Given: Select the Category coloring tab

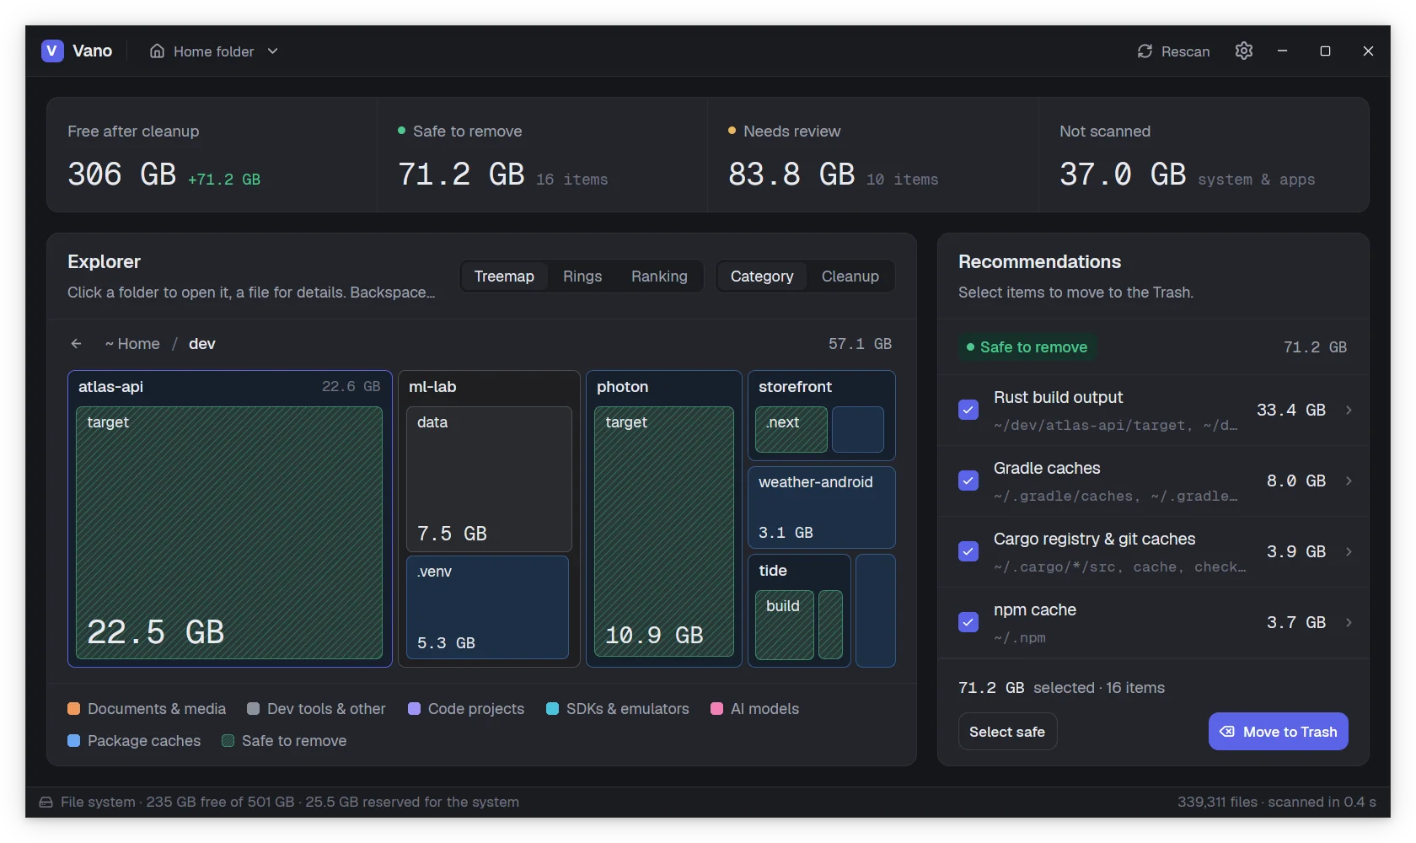Looking at the screenshot, I should point(762,277).
